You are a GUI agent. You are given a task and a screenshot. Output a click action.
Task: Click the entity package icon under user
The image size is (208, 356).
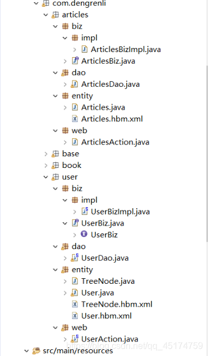click(65, 269)
